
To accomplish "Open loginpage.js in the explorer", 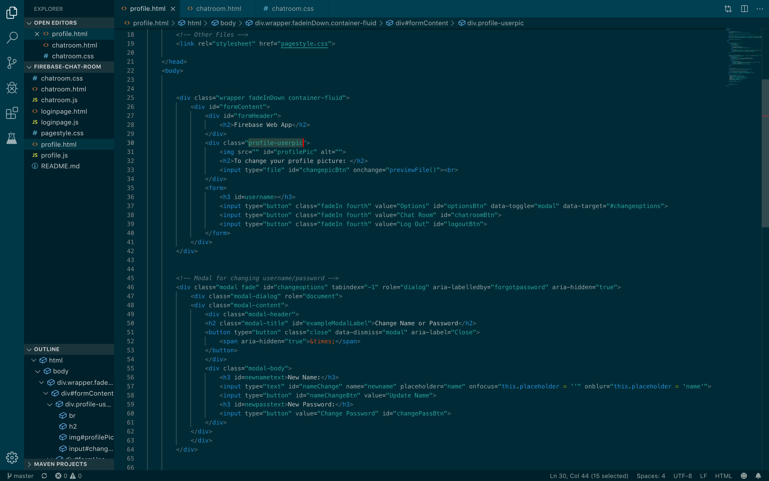I will pos(59,122).
